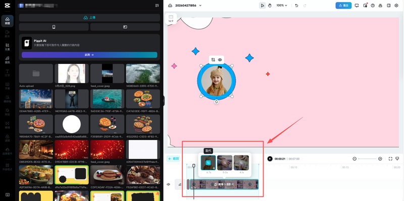The height and width of the screenshot is (201, 404).
Task: Open the settings gear icon
Action: [396, 6]
